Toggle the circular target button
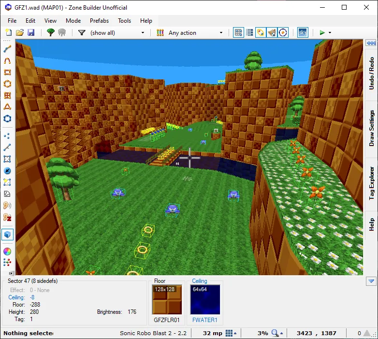378x339 pixels. click(283, 32)
